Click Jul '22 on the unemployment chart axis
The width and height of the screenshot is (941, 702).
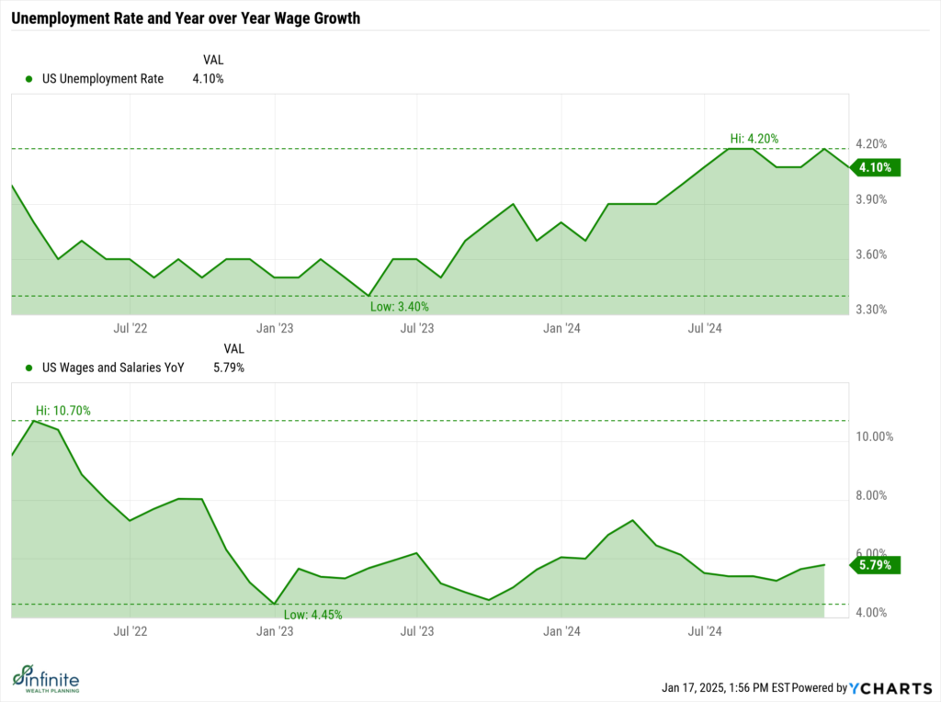click(130, 327)
